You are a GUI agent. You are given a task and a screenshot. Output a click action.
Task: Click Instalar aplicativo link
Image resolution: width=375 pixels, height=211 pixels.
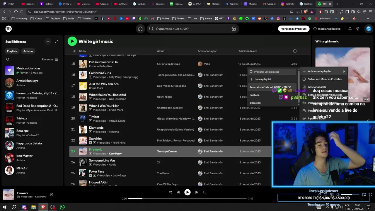click(327, 29)
